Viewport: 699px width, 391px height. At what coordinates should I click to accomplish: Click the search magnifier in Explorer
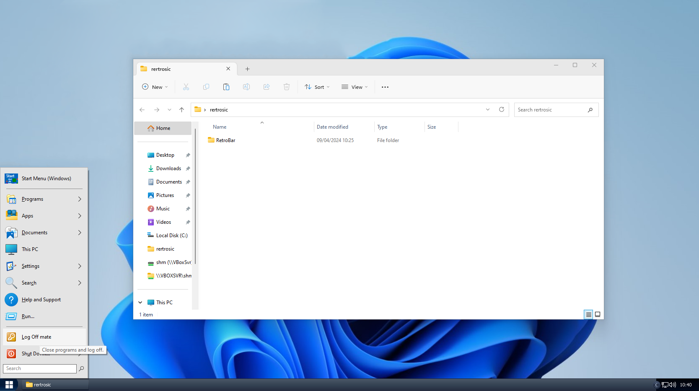point(590,110)
